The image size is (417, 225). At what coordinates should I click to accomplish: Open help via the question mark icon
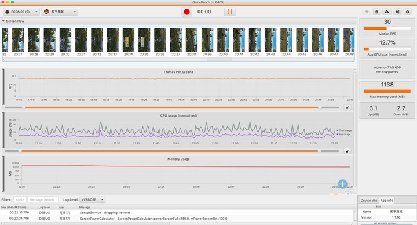point(407,12)
